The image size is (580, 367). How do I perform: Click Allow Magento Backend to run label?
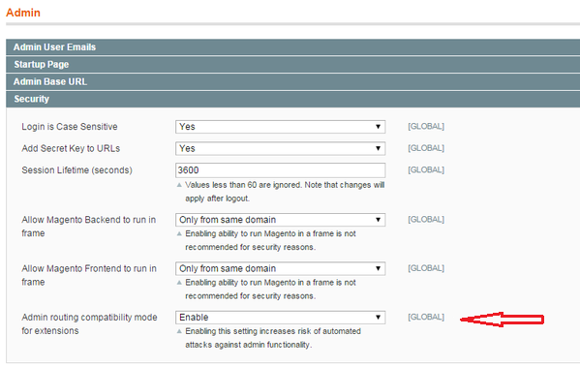[89, 227]
